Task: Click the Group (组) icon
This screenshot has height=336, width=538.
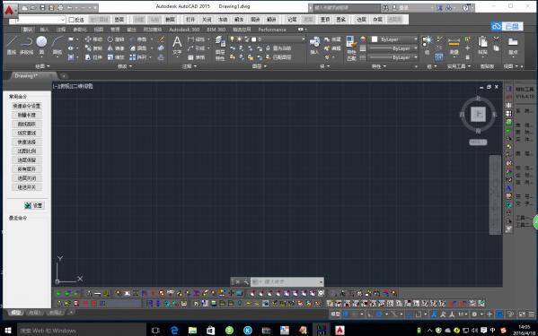Action: (x=427, y=45)
